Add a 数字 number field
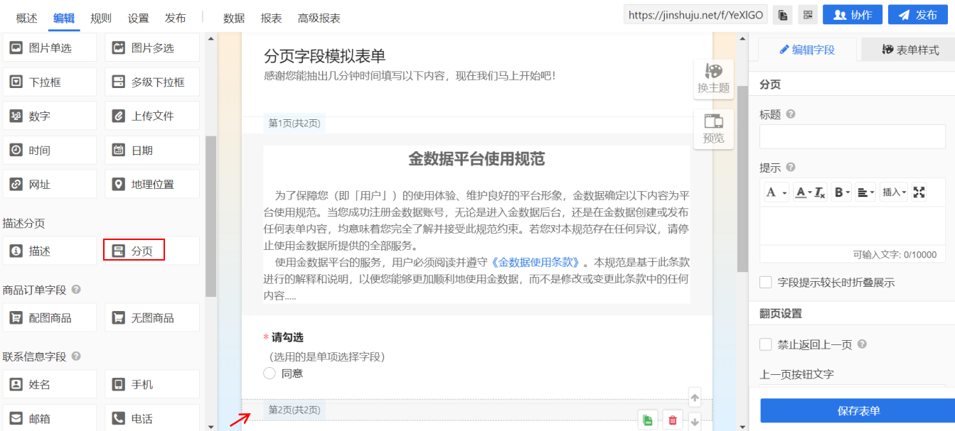 [50, 116]
